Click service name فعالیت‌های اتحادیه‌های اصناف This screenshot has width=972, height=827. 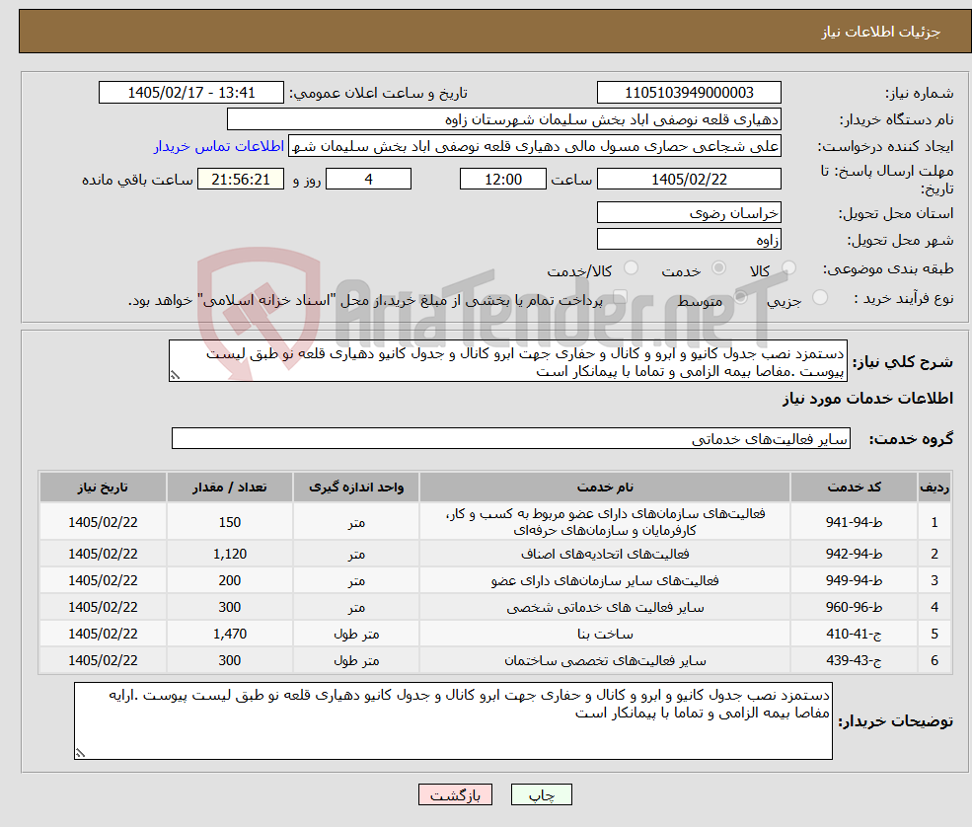(605, 554)
